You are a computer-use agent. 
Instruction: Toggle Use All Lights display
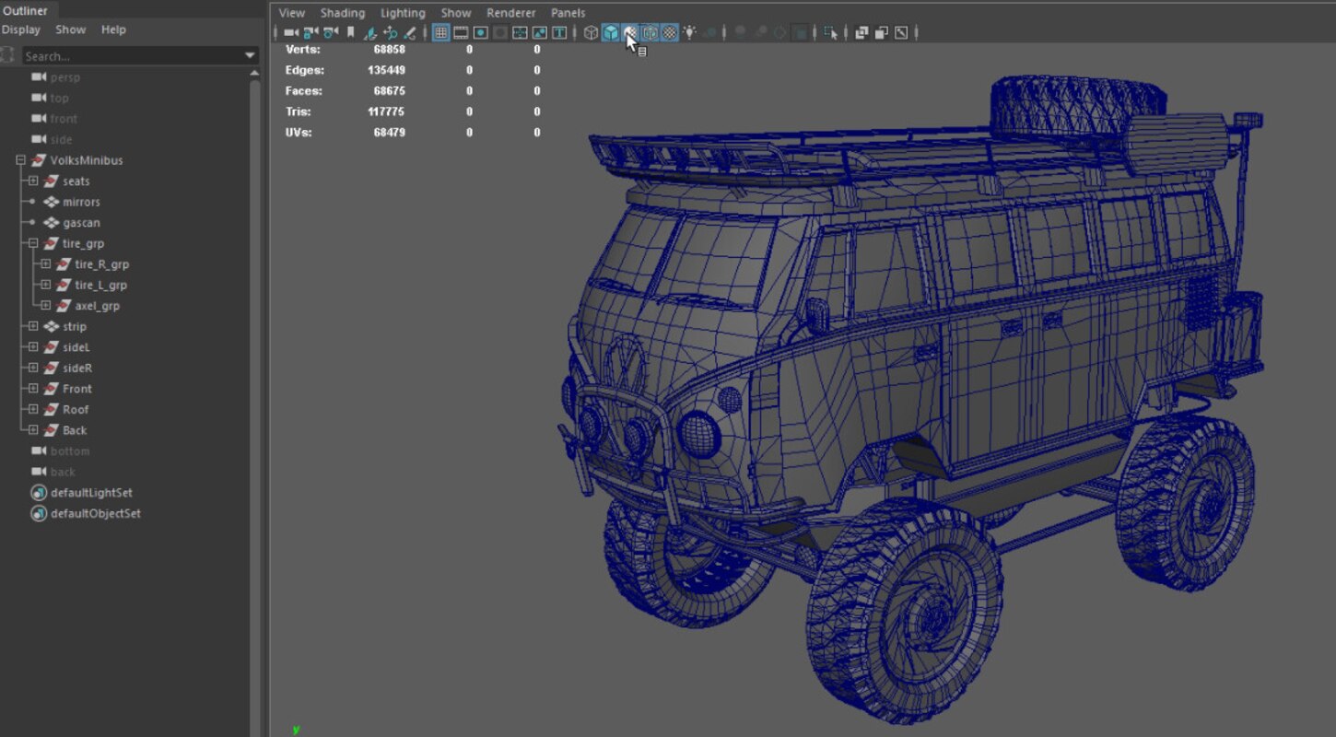tap(690, 33)
